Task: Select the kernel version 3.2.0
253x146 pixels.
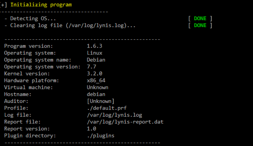Action: (94, 74)
